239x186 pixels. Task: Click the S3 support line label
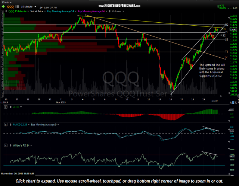click(x=227, y=39)
